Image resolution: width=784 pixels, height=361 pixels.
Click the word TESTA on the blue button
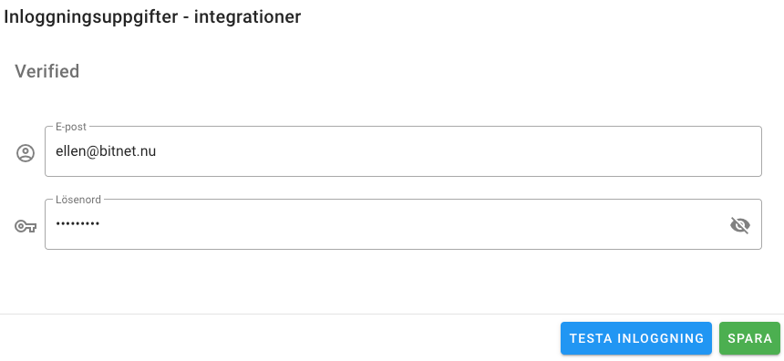point(591,338)
